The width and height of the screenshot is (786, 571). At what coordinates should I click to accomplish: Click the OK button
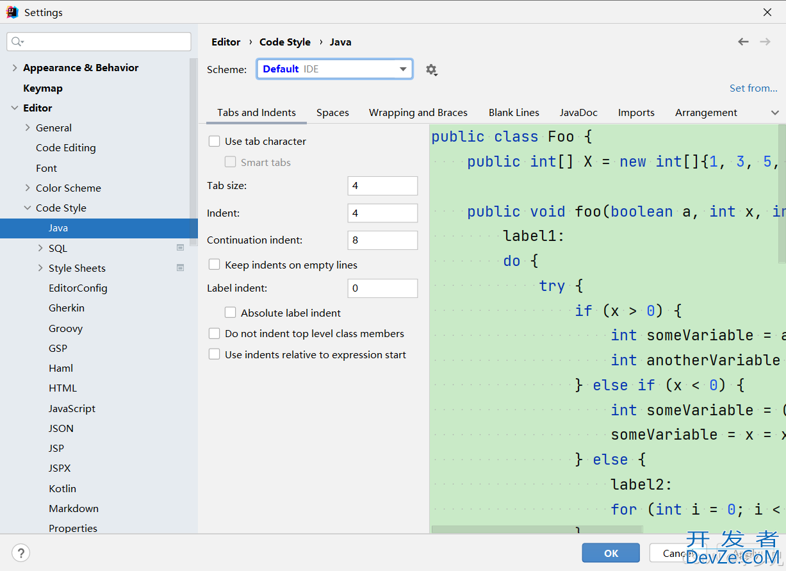click(610, 552)
